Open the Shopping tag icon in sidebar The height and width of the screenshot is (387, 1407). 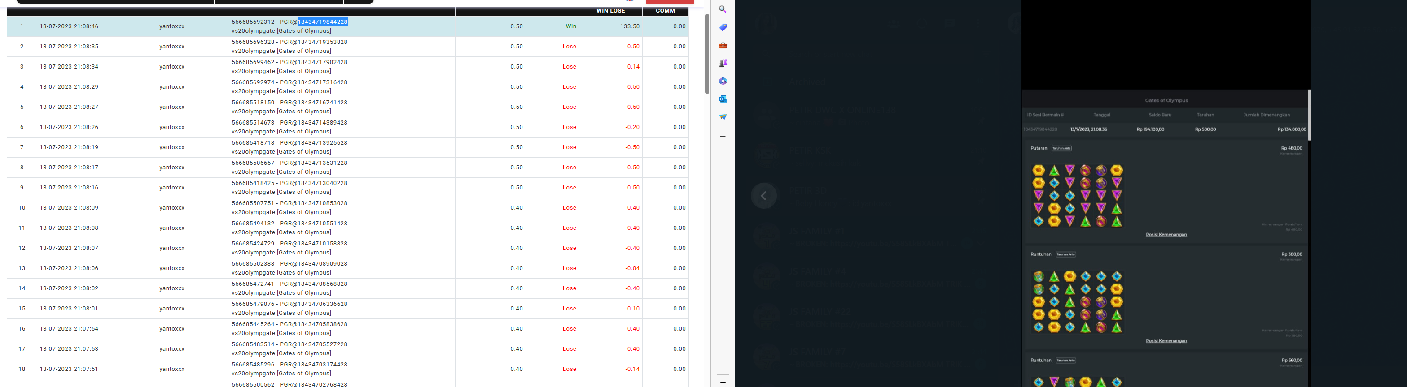[723, 27]
